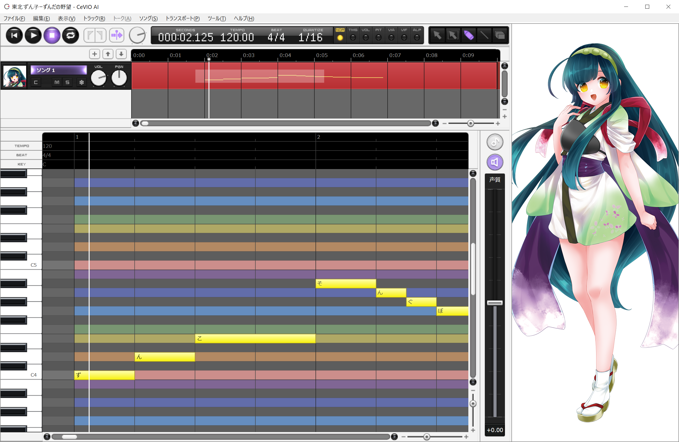Click the track C button
Viewport: 679px width, 442px height.
[x=36, y=82]
